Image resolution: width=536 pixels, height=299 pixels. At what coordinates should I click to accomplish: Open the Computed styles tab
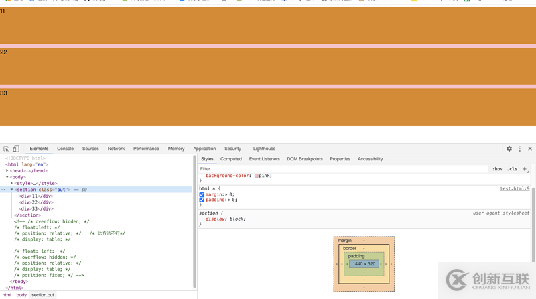click(x=230, y=159)
